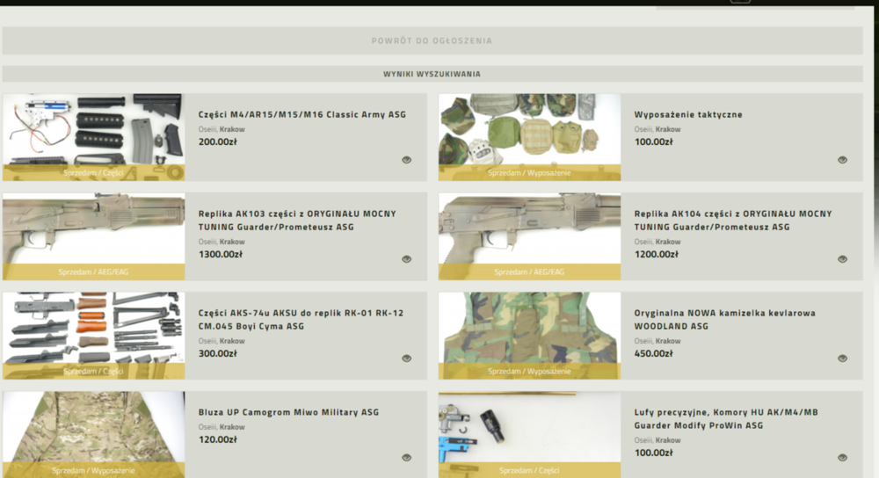This screenshot has width=879, height=478.
Task: Open the Wyposażenie taktyczne listing title
Action: pyautogui.click(x=688, y=114)
